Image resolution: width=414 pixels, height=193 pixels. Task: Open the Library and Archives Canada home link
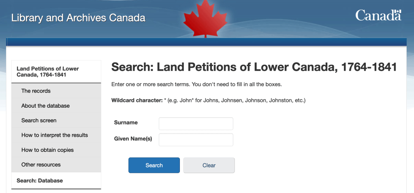click(x=78, y=18)
